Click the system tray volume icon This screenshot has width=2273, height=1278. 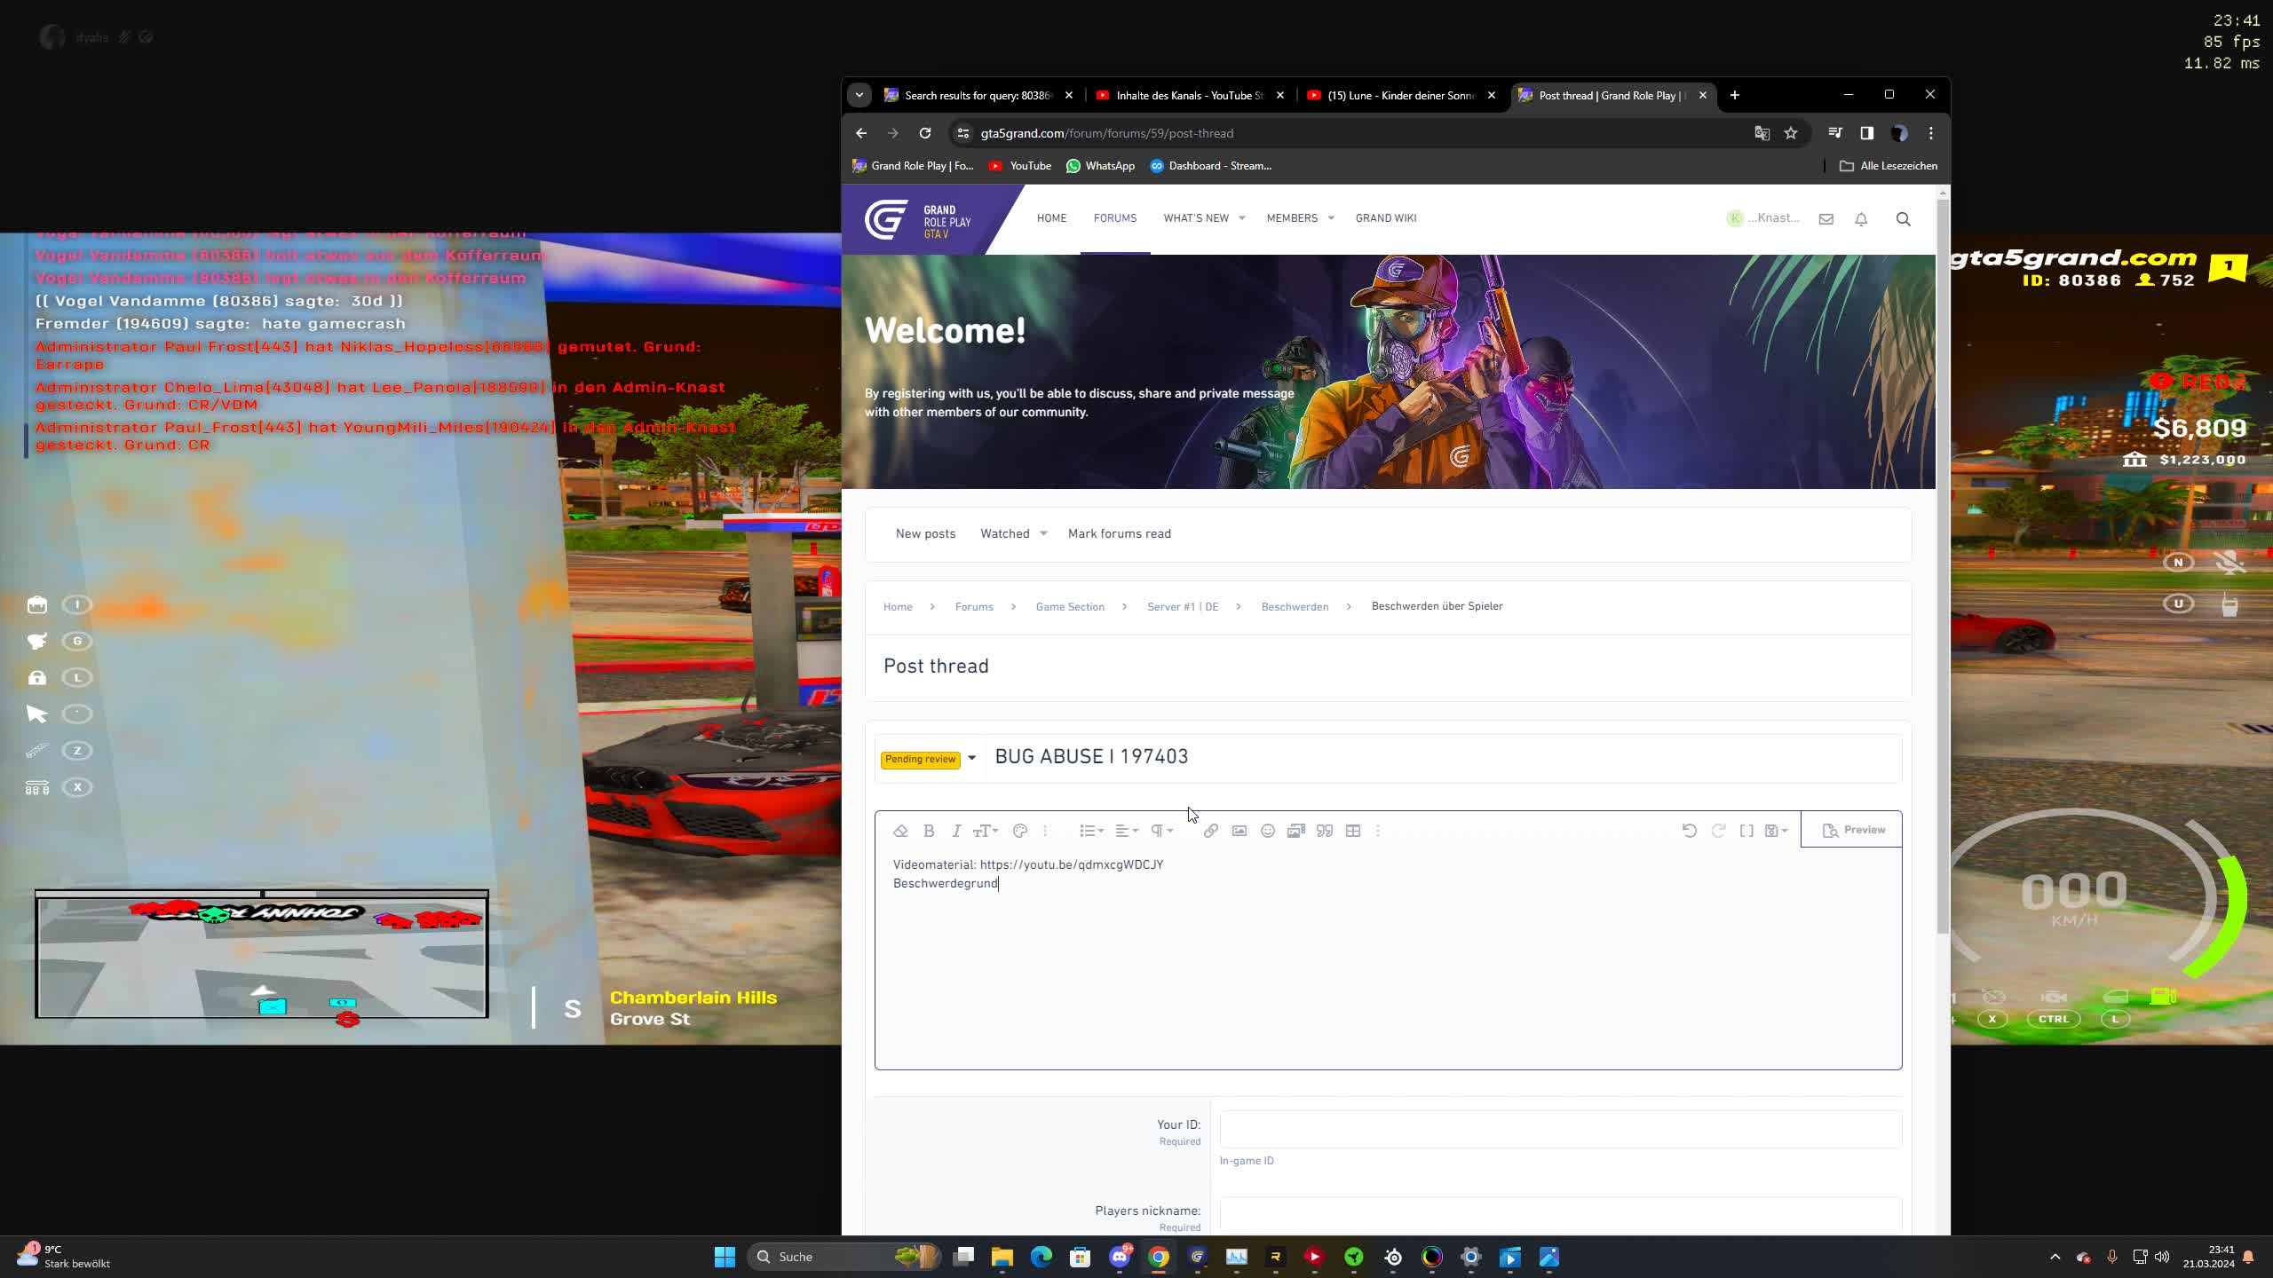pyautogui.click(x=2162, y=1257)
